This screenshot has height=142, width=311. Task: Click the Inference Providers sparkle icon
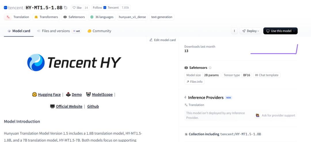(x=185, y=97)
